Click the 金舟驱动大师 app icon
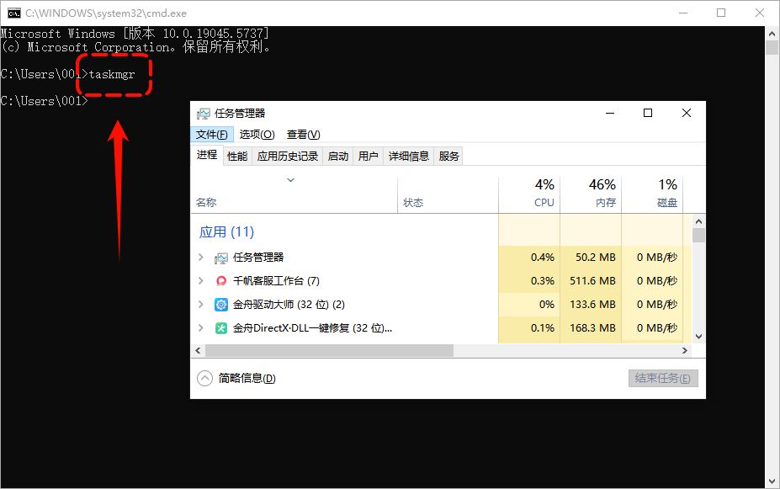 tap(220, 305)
